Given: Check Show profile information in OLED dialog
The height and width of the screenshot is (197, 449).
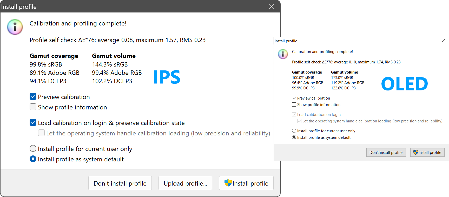Looking at the screenshot, I should point(294,104).
